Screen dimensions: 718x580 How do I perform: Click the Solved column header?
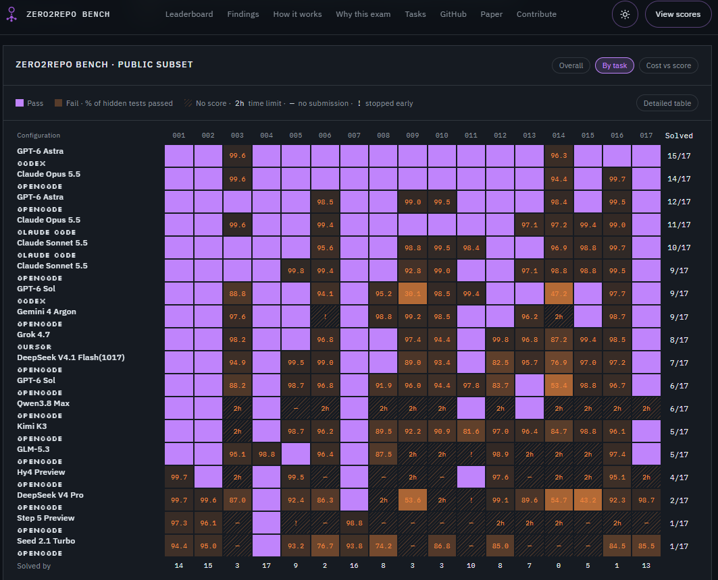[x=679, y=136]
